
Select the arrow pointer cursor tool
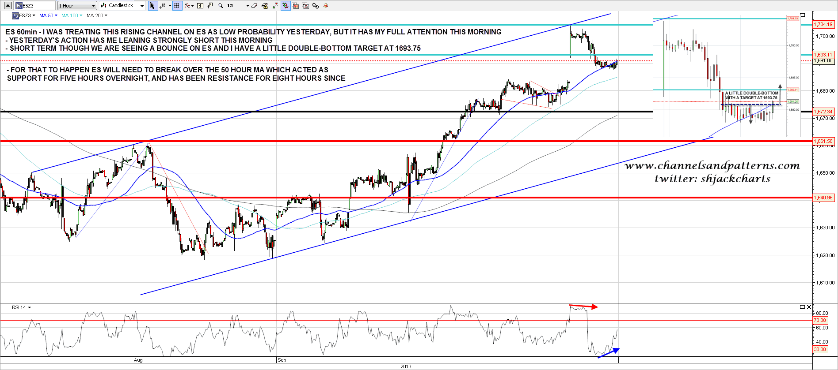[x=152, y=6]
